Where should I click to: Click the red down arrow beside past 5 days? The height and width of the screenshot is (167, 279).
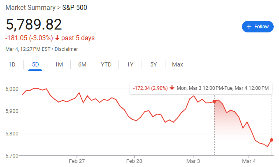click(x=57, y=38)
